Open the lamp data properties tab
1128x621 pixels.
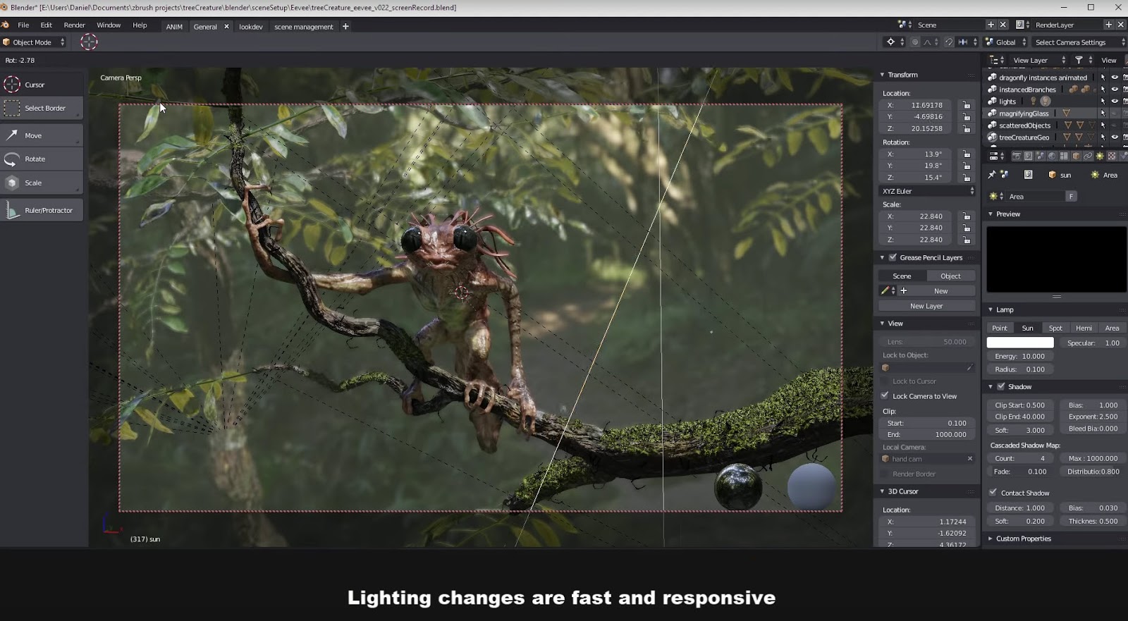point(1100,156)
